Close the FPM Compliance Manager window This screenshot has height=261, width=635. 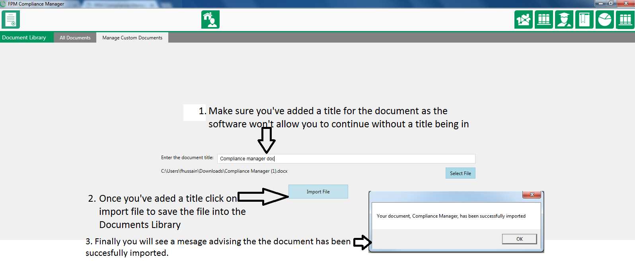click(x=625, y=3)
